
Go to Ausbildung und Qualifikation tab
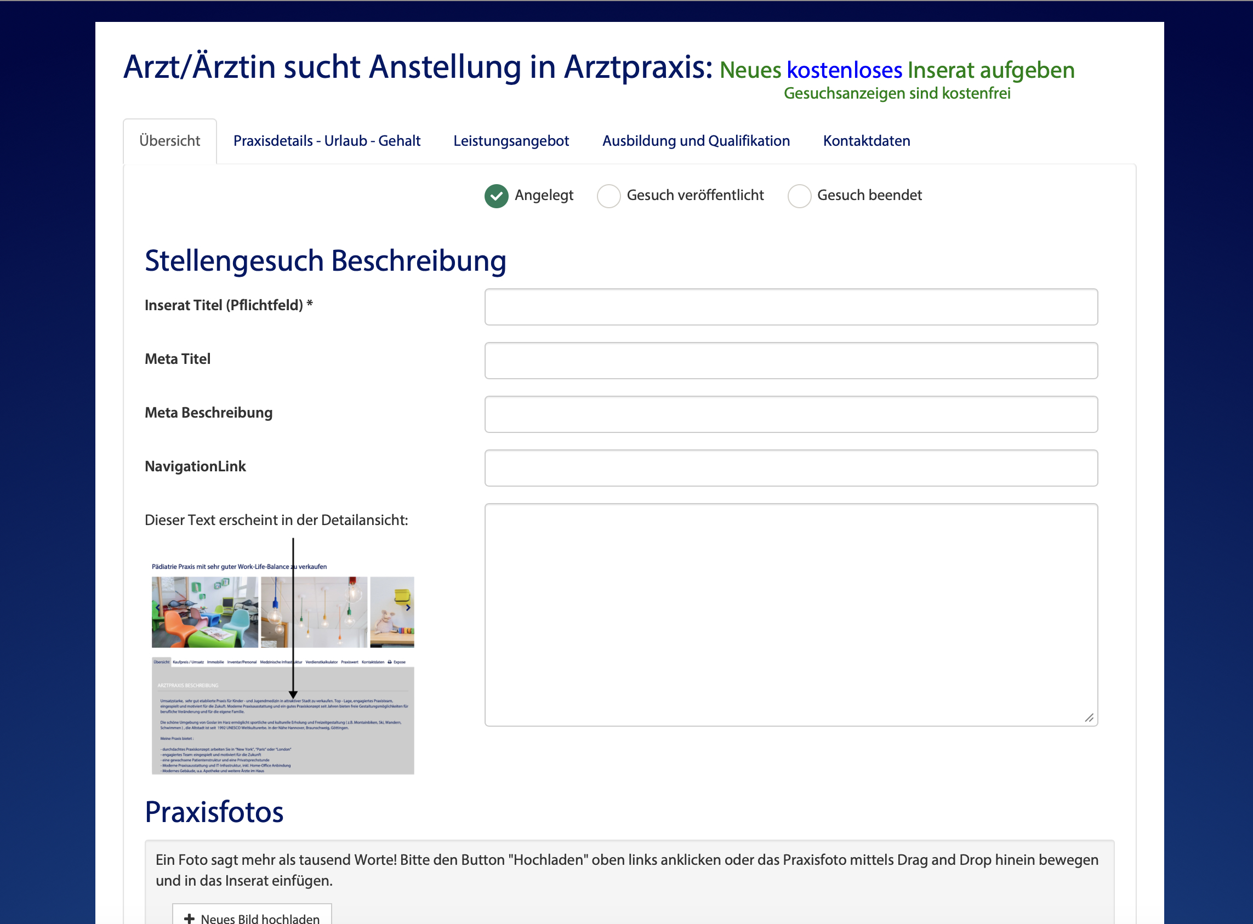click(696, 141)
